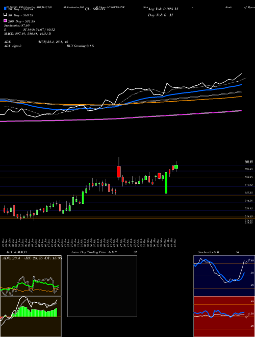Click the 531.62 price axis label

click(x=248, y=208)
